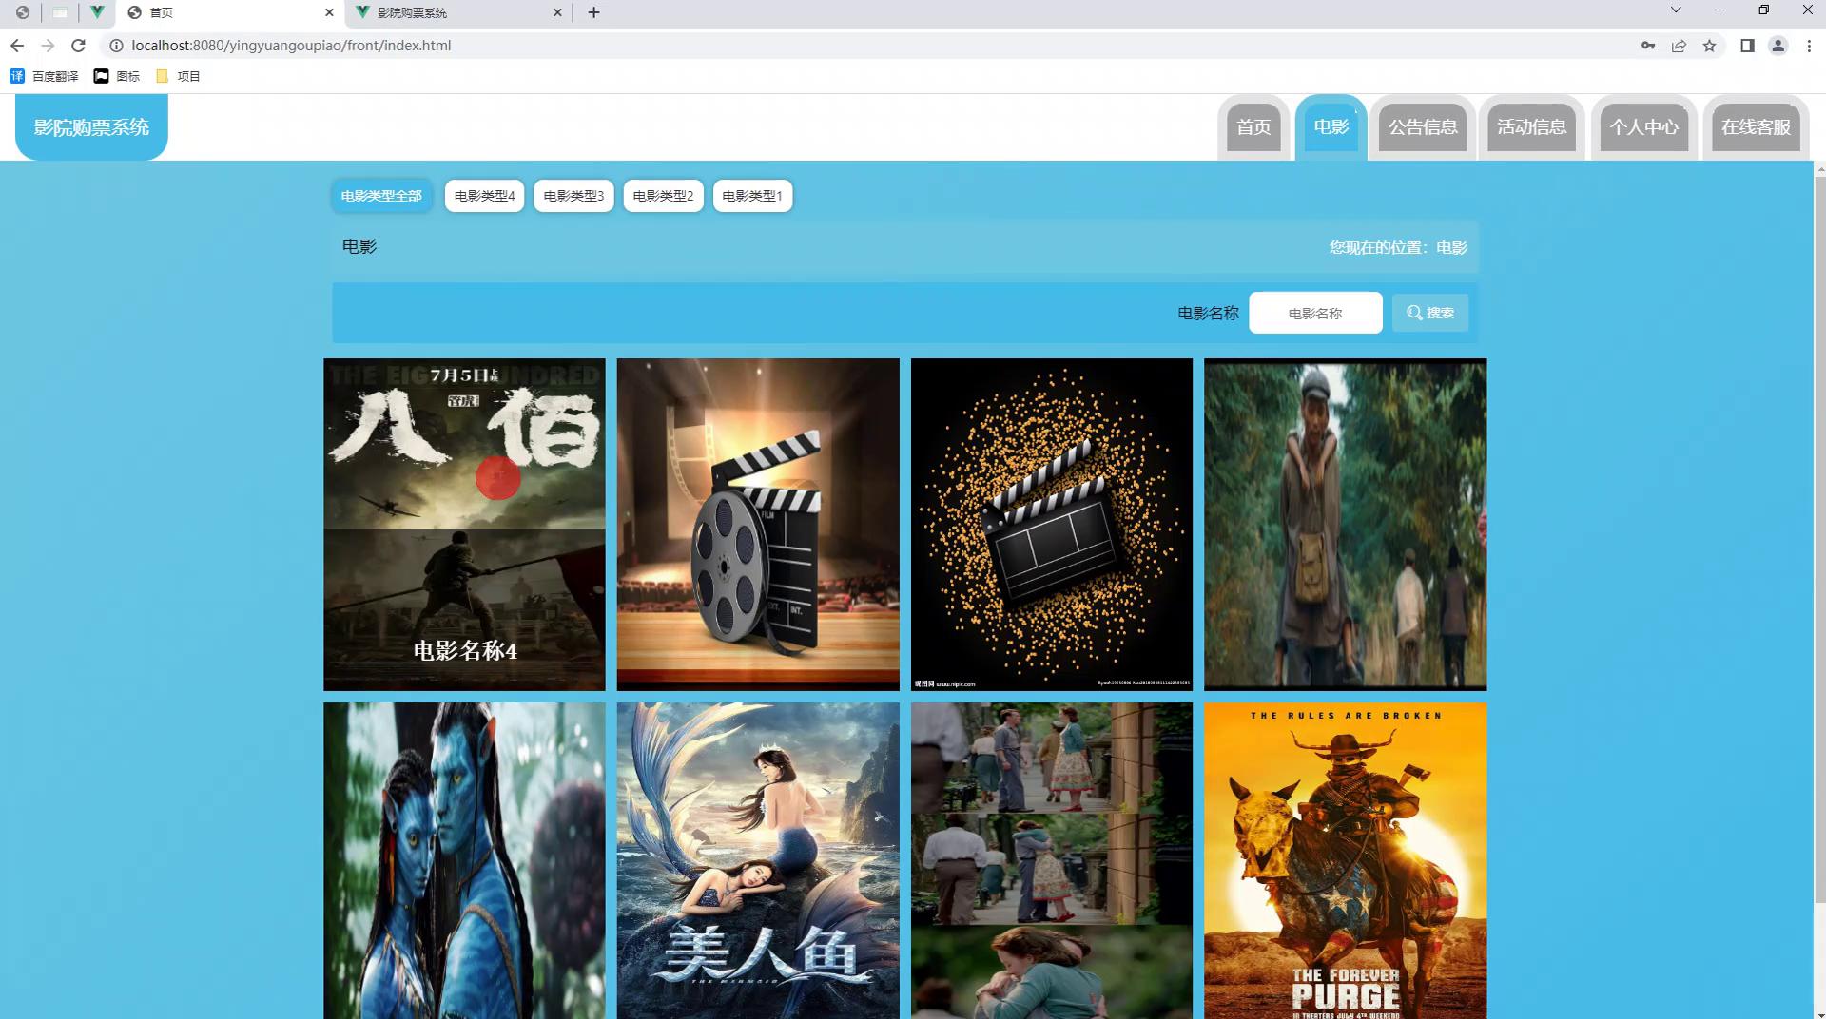
Task: Click breadcrumb text 您现在的位置：电影
Action: (1398, 247)
